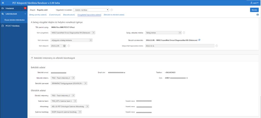Open the Kért szolgáltató dropdown
Image resolution: width=261 pixels, height=118 pixels.
pyautogui.click(x=73, y=33)
